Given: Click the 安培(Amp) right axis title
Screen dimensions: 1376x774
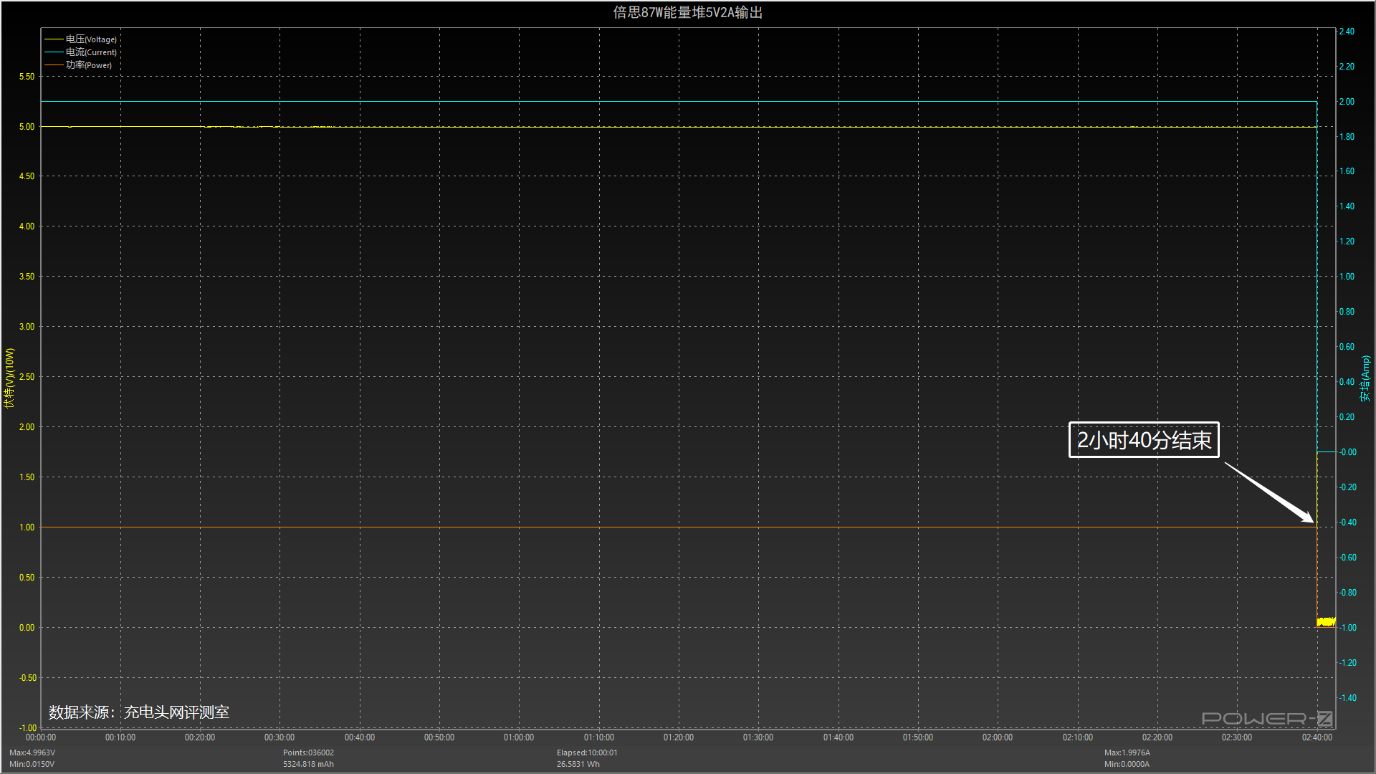Looking at the screenshot, I should pos(1365,378).
